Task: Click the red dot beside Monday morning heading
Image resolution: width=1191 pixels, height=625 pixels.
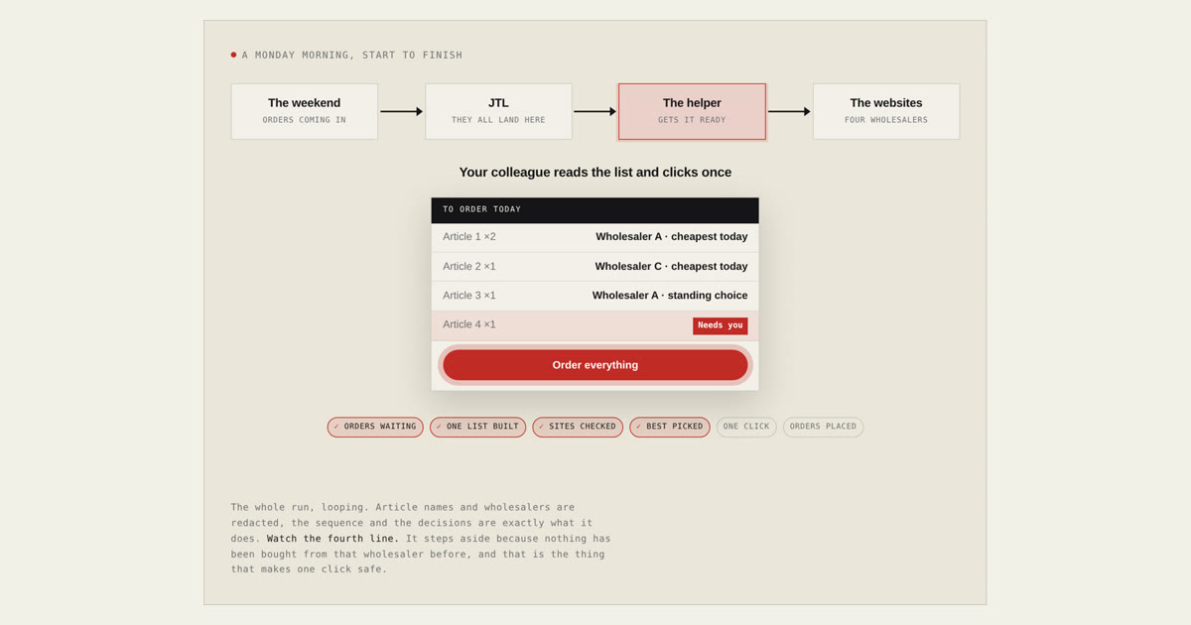Action: [x=234, y=55]
